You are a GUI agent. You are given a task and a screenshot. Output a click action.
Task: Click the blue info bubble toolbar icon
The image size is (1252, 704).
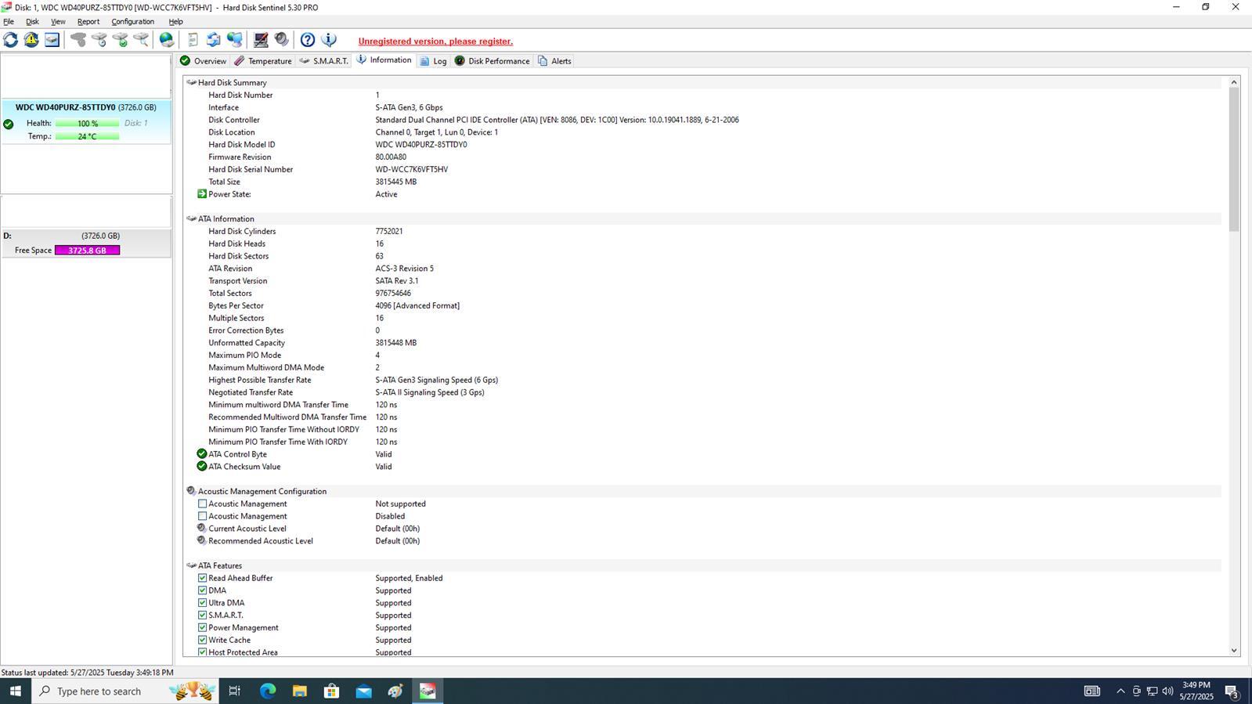[x=329, y=40]
